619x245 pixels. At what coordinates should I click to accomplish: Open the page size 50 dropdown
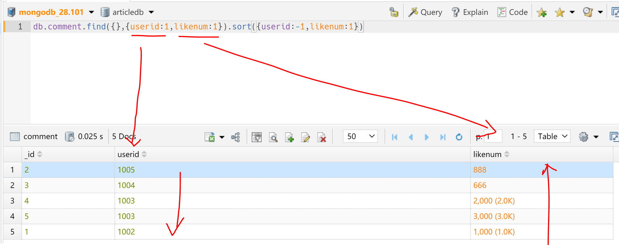[360, 136]
